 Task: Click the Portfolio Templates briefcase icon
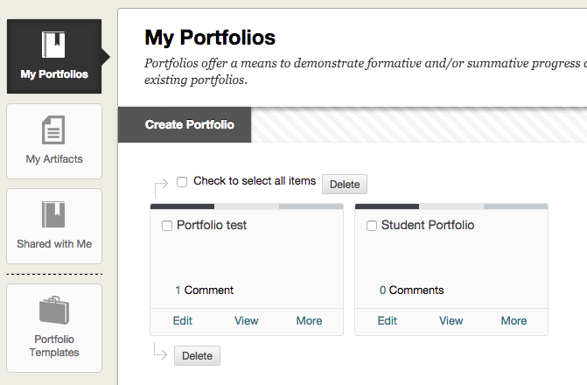click(x=54, y=310)
